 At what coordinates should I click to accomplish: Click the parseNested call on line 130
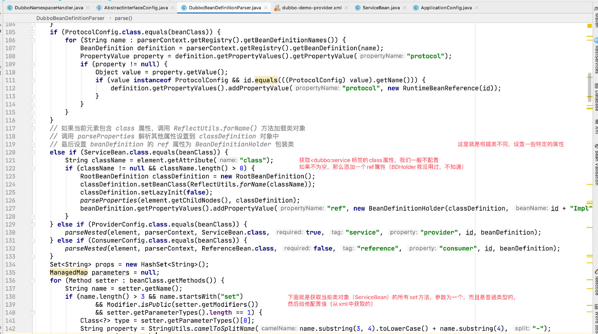pyautogui.click(x=86, y=233)
